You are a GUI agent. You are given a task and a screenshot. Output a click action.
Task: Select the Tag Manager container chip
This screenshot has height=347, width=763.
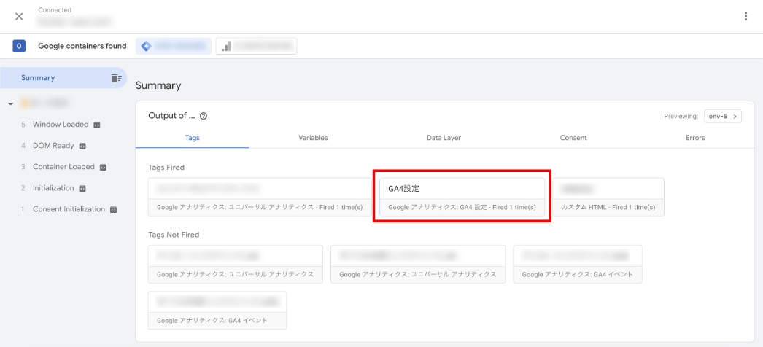pyautogui.click(x=174, y=46)
